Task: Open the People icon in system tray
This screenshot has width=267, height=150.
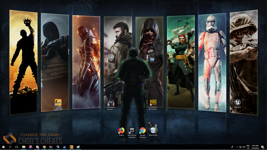Action: pyautogui.click(x=232, y=147)
